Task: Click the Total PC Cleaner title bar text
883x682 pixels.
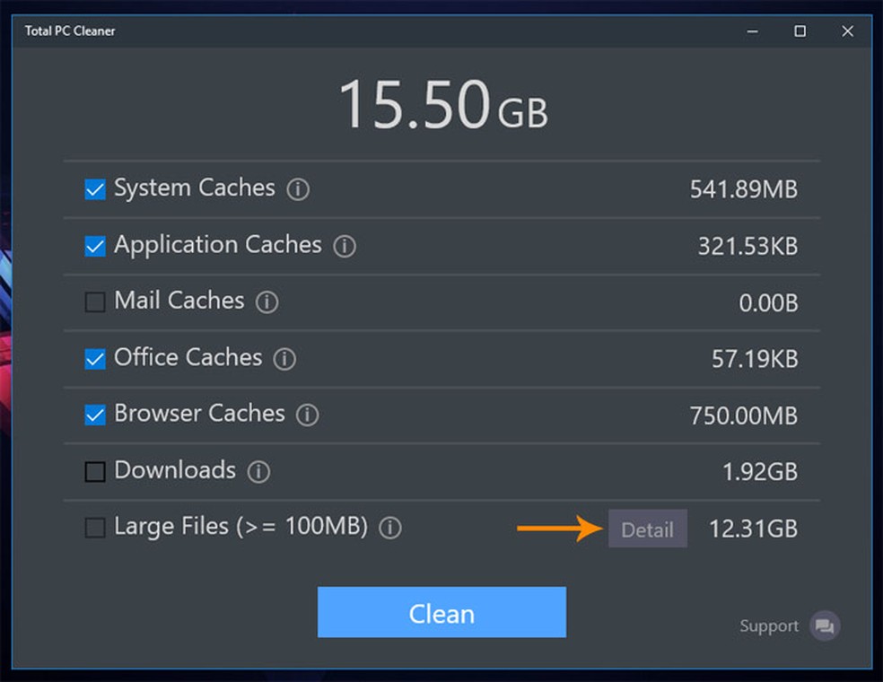Action: pos(69,31)
